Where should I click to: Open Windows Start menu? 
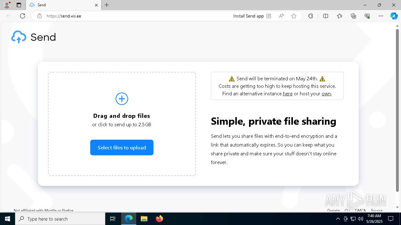point(8,219)
